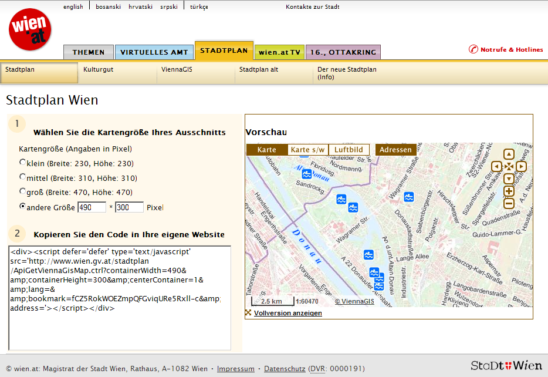Pan the map left with arrow

(x=496, y=167)
